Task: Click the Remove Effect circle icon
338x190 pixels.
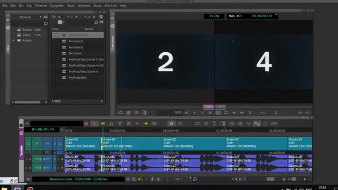Action: pos(240,123)
